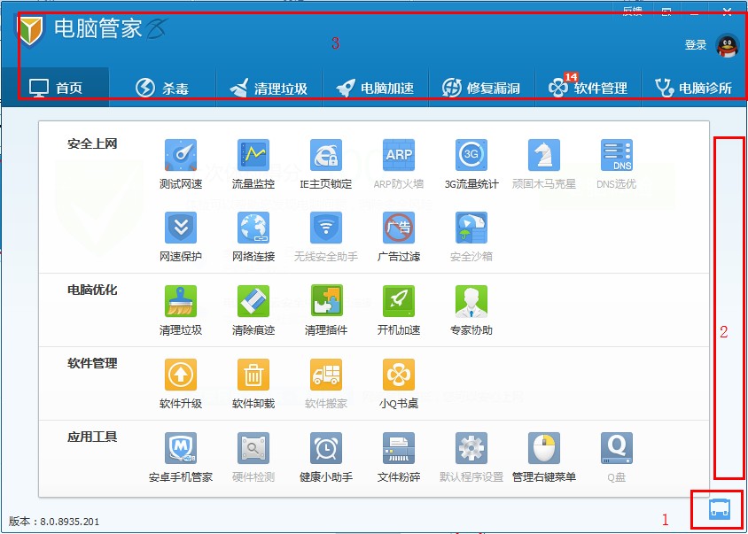The image size is (748, 534).
Task: Open the top navigation 清理垃圾 broom tab
Action: [269, 88]
